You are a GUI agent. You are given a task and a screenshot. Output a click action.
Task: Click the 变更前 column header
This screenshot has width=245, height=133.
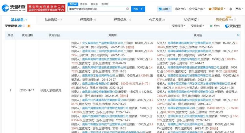112,35
